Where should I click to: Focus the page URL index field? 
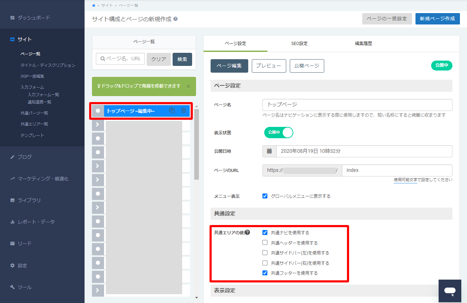coord(397,170)
